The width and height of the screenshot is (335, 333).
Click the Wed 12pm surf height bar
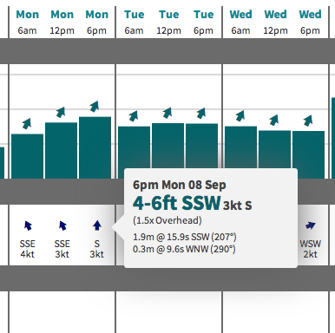click(274, 149)
